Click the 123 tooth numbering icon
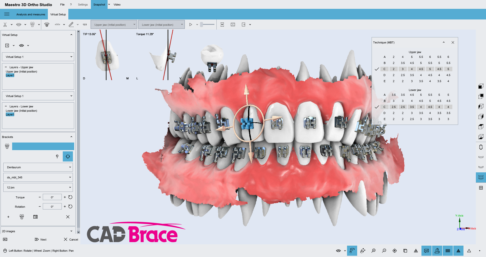Image resolution: width=486 pixels, height=257 pixels. tap(85, 25)
